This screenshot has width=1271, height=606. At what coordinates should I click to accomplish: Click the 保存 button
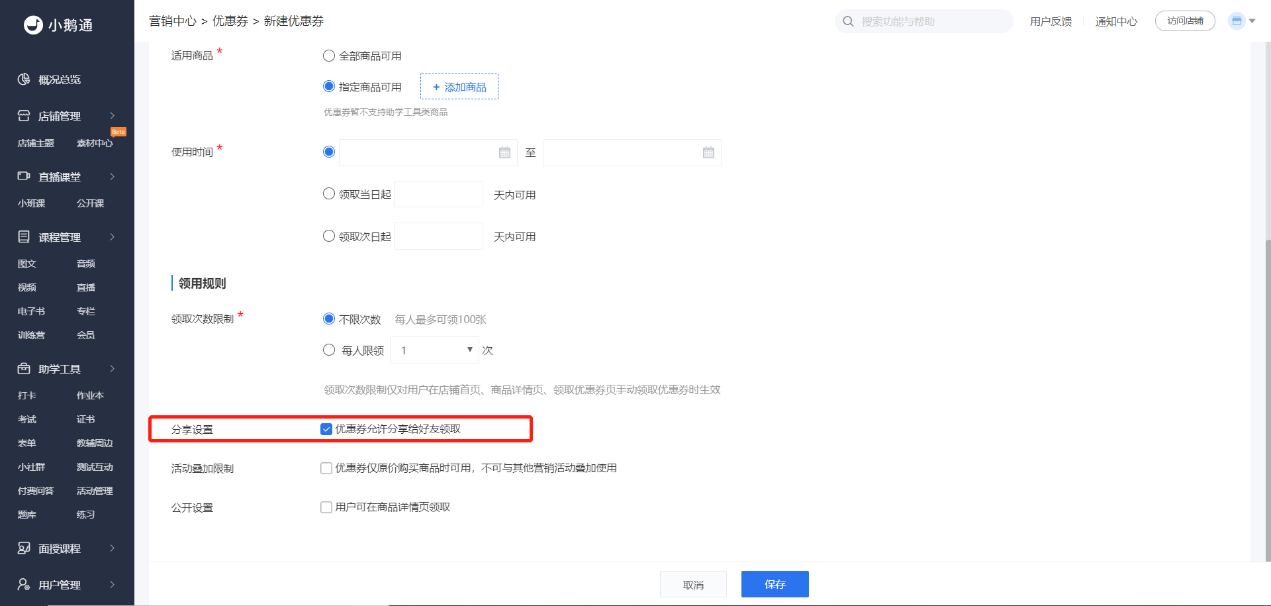[x=775, y=584]
